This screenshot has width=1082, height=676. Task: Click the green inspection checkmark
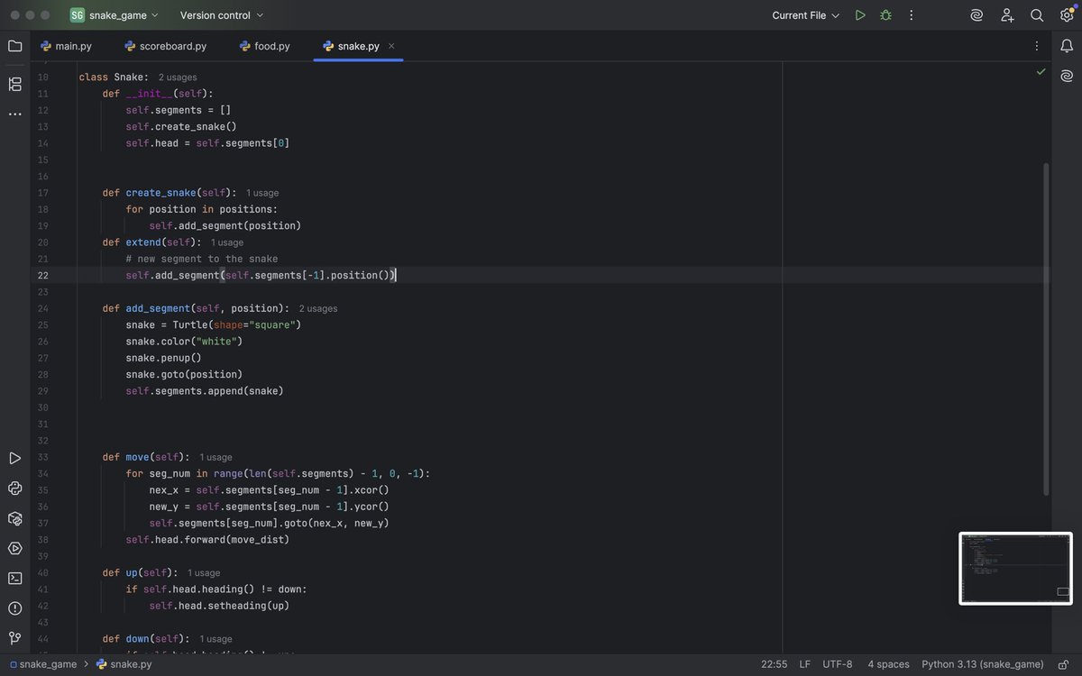1041,71
